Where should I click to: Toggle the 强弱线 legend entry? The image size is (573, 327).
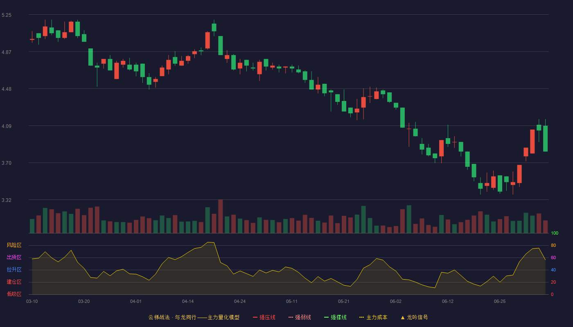[300, 317]
